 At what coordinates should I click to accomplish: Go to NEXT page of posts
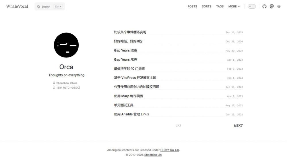(x=238, y=126)
